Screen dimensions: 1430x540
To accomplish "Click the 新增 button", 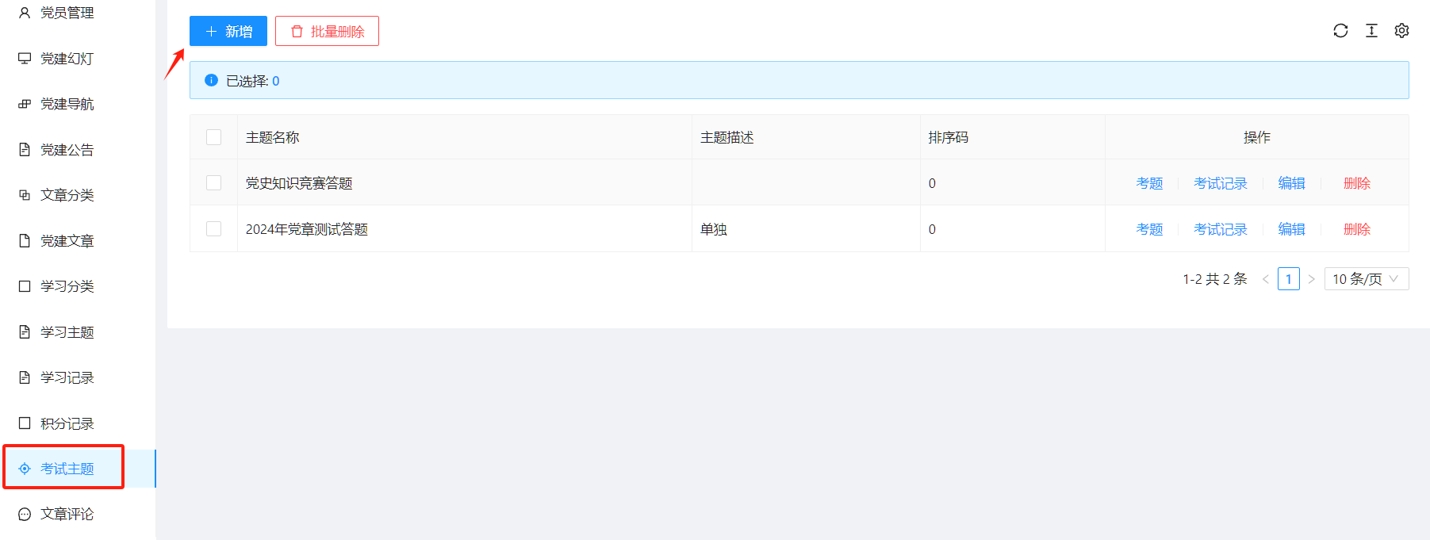I will 228,31.
